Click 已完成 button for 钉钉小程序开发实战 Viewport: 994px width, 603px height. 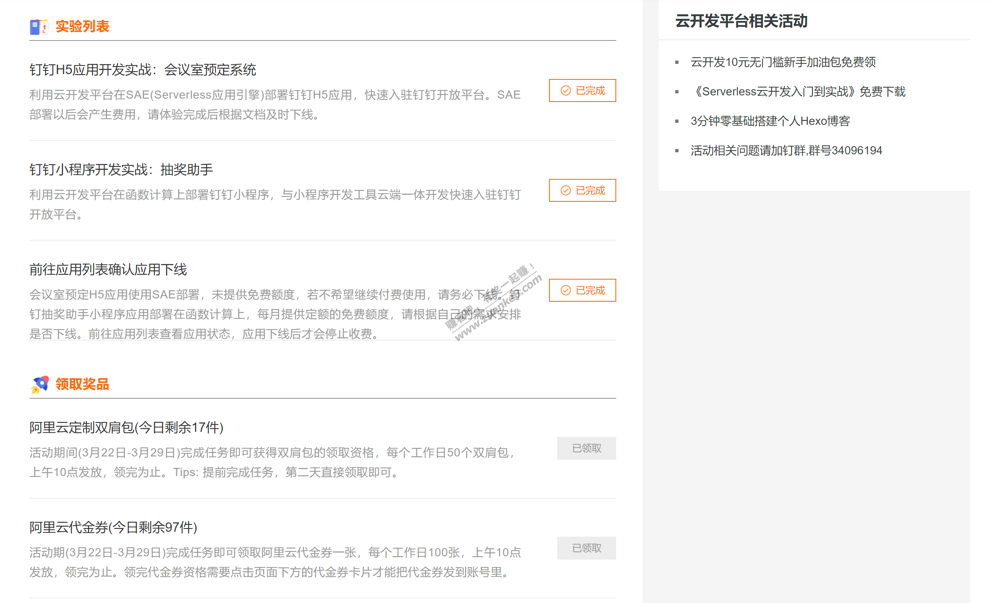click(582, 190)
